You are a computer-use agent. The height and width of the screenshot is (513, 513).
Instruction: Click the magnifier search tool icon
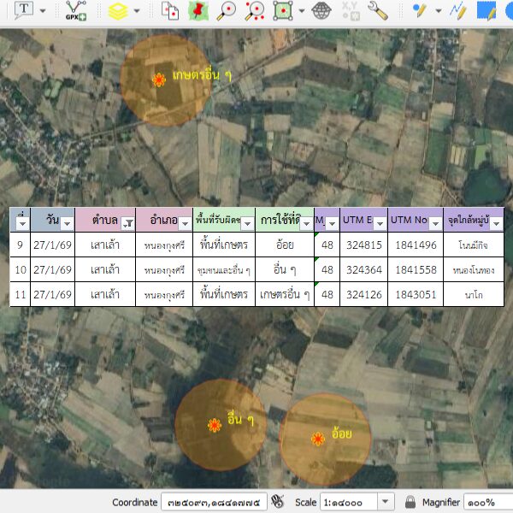click(x=226, y=10)
